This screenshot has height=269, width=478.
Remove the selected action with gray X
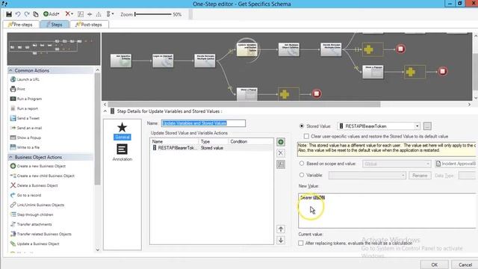click(281, 153)
